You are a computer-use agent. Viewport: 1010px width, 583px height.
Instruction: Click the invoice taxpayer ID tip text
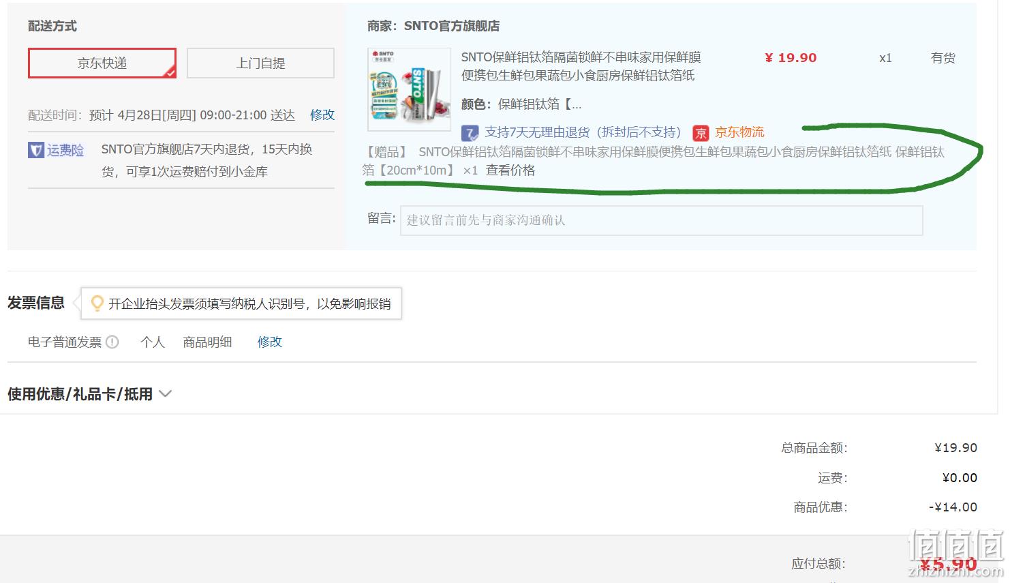click(249, 304)
